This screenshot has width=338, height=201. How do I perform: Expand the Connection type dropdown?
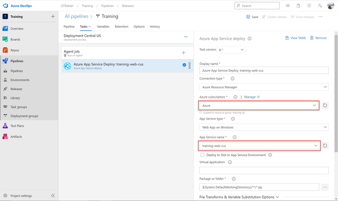pos(264,87)
